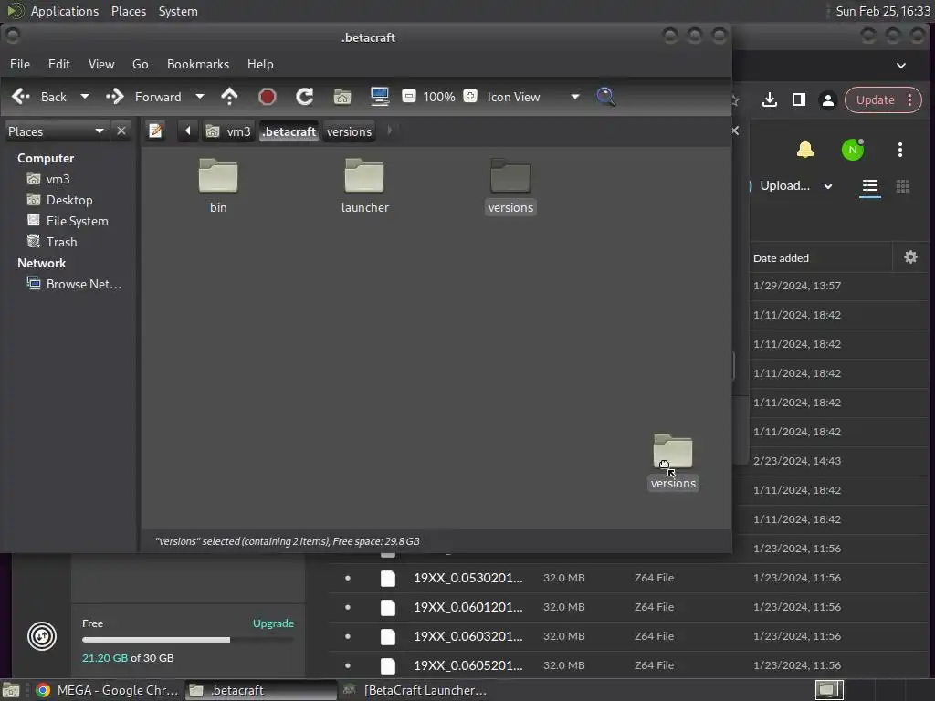Screen dimensions: 935x701
Task: Go up to parent folder arrow
Action: [x=229, y=97]
